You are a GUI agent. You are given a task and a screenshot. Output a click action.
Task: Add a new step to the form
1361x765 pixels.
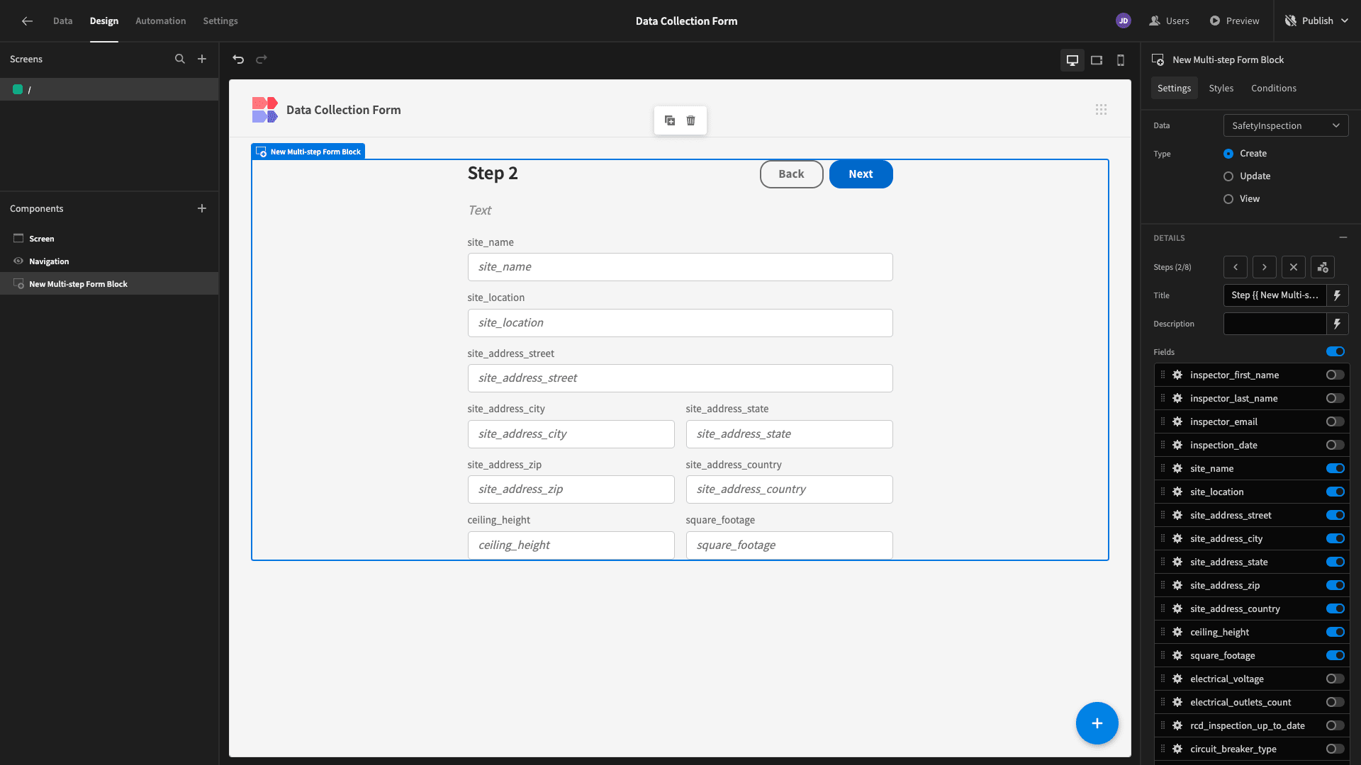click(1323, 267)
